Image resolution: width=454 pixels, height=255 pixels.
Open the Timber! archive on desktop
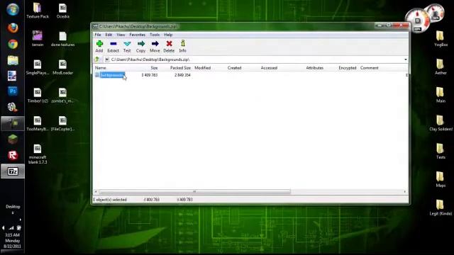pos(38,96)
